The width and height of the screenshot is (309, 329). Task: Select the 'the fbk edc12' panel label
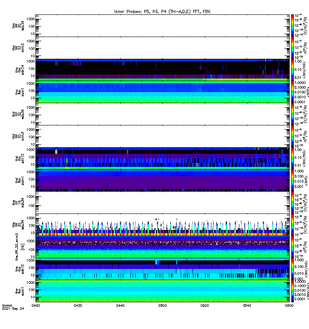pos(20,269)
